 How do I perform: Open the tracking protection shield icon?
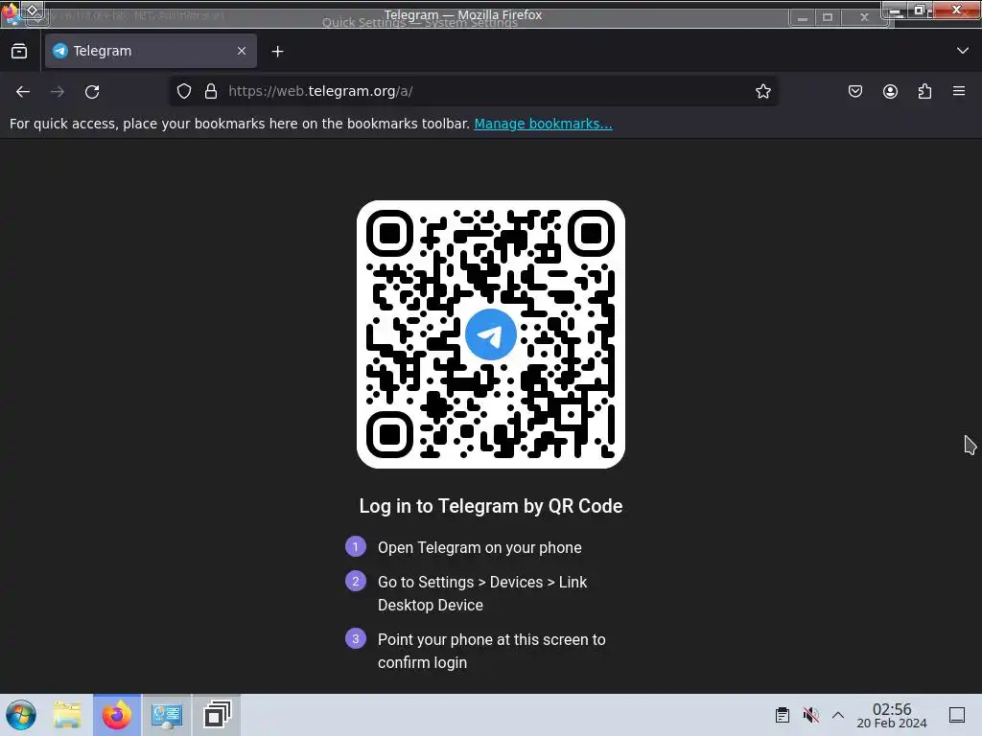(184, 91)
